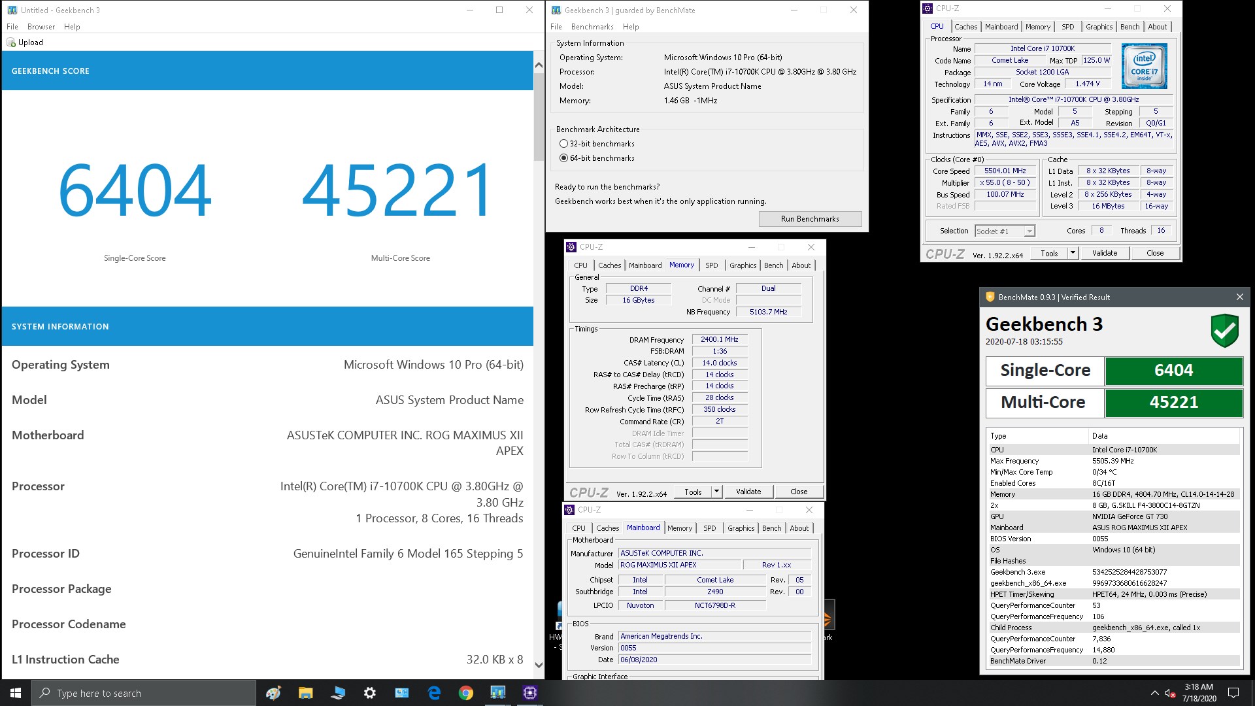Select 32-bit benchmarks option

pos(597,144)
